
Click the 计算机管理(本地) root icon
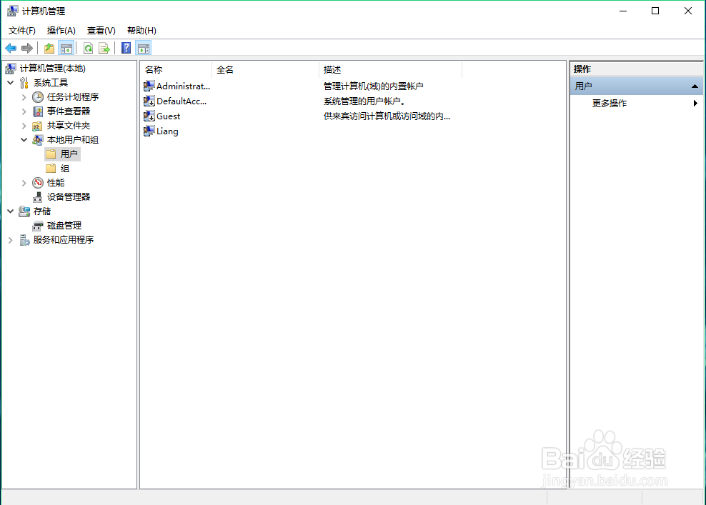pyautogui.click(x=11, y=69)
